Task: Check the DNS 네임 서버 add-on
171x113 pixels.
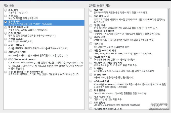Action: tap(91, 16)
